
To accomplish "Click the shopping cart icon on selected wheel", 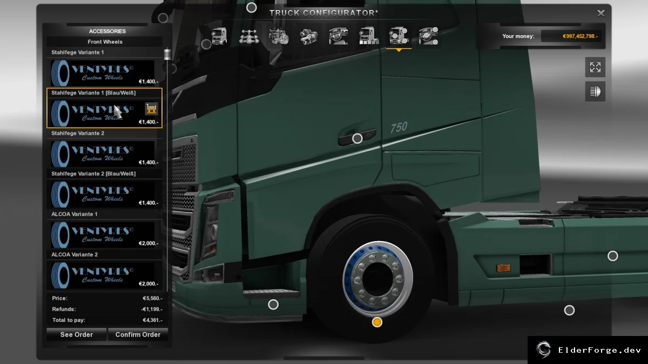I will (x=152, y=108).
